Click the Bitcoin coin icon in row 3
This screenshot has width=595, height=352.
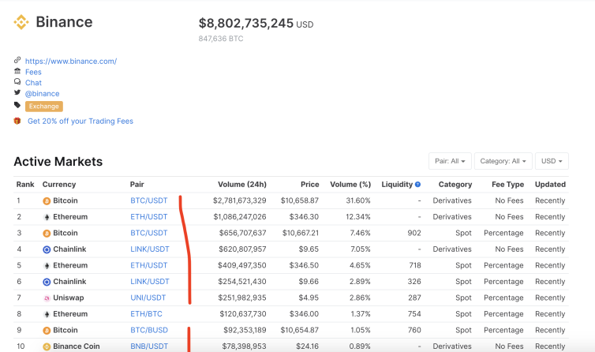tap(47, 233)
